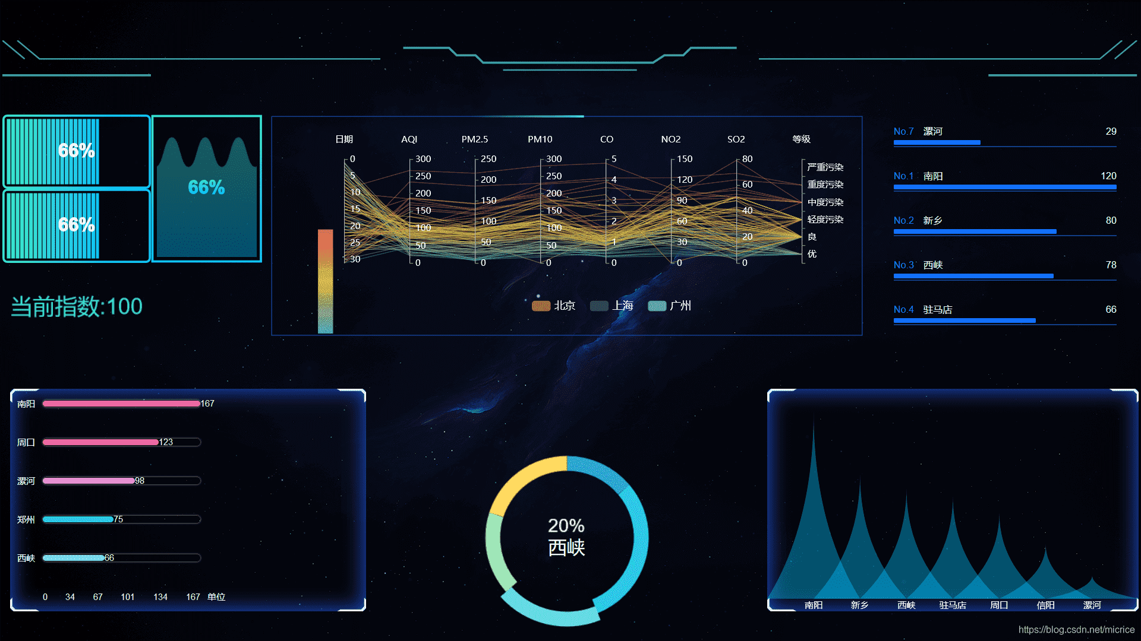This screenshot has height=641, width=1141.
Task: Click the bottom striped 66% progress block
Action: 77,226
